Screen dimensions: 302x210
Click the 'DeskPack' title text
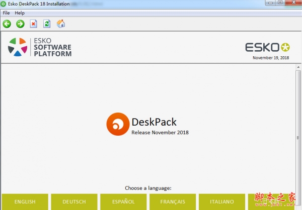coord(154,122)
